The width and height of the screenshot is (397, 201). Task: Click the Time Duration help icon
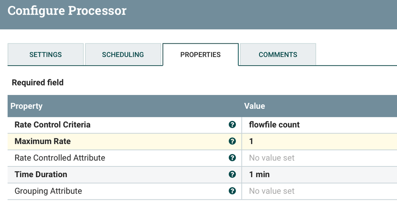click(x=232, y=174)
